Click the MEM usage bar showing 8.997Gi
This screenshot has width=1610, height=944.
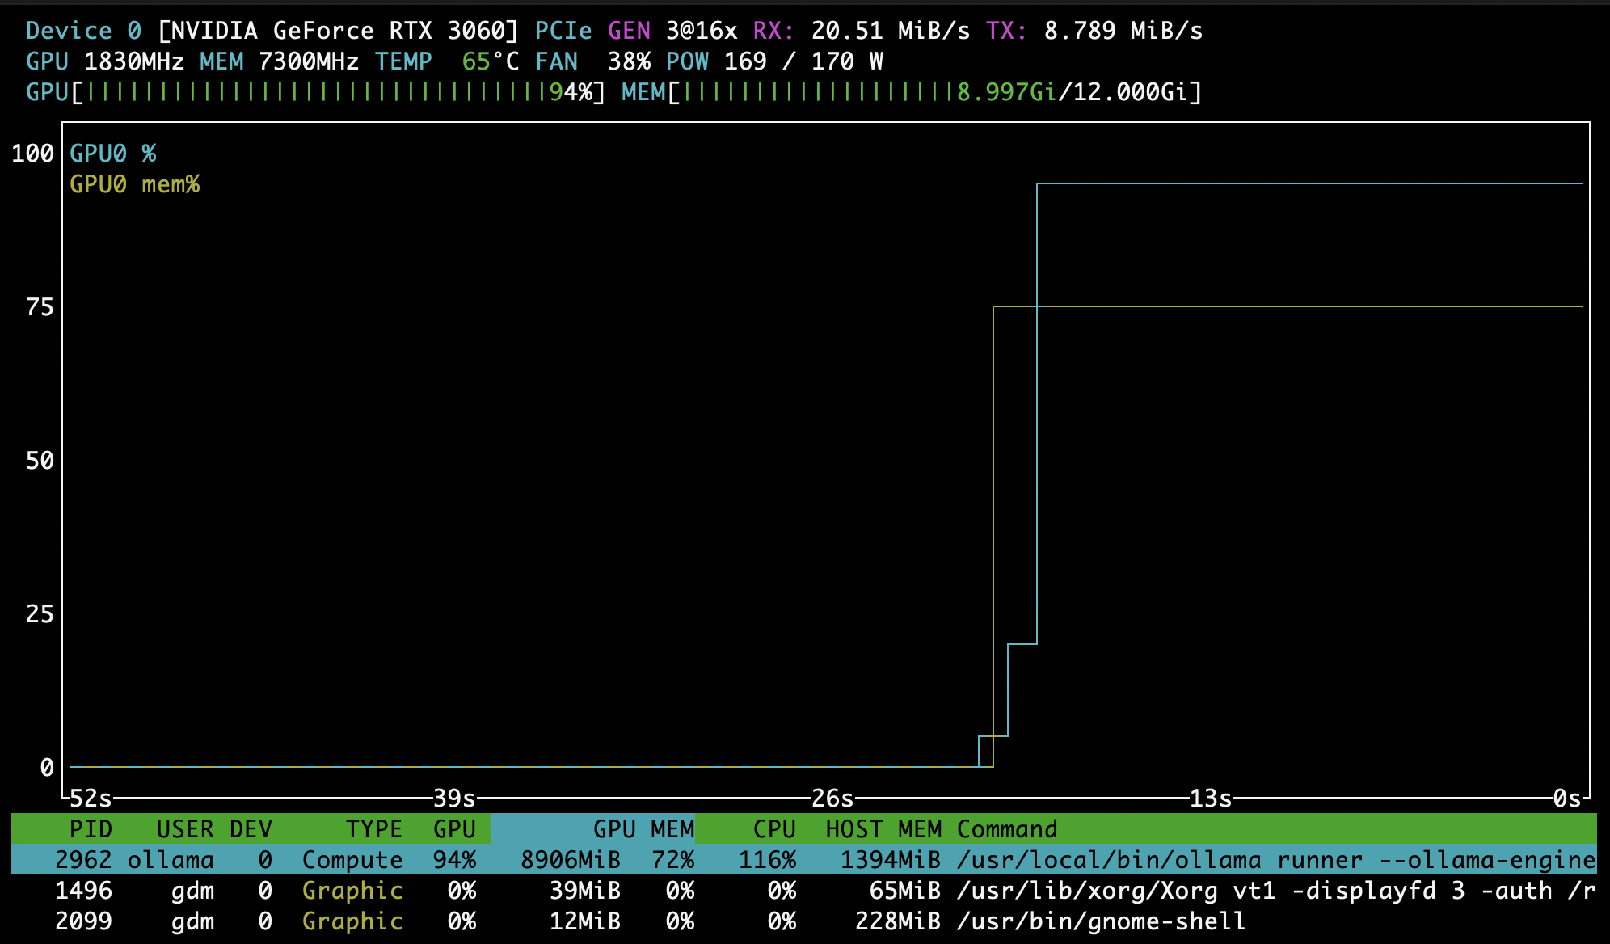point(912,92)
